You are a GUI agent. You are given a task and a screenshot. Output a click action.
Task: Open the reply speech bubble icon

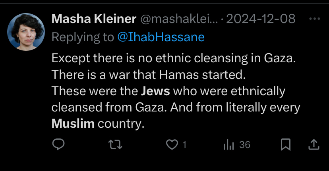[58, 144]
